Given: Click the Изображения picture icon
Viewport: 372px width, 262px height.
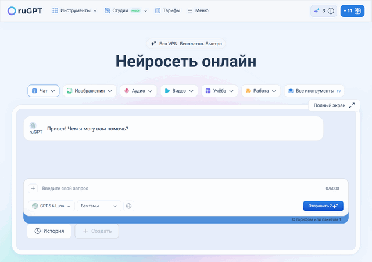Looking at the screenshot, I should pyautogui.click(x=69, y=91).
